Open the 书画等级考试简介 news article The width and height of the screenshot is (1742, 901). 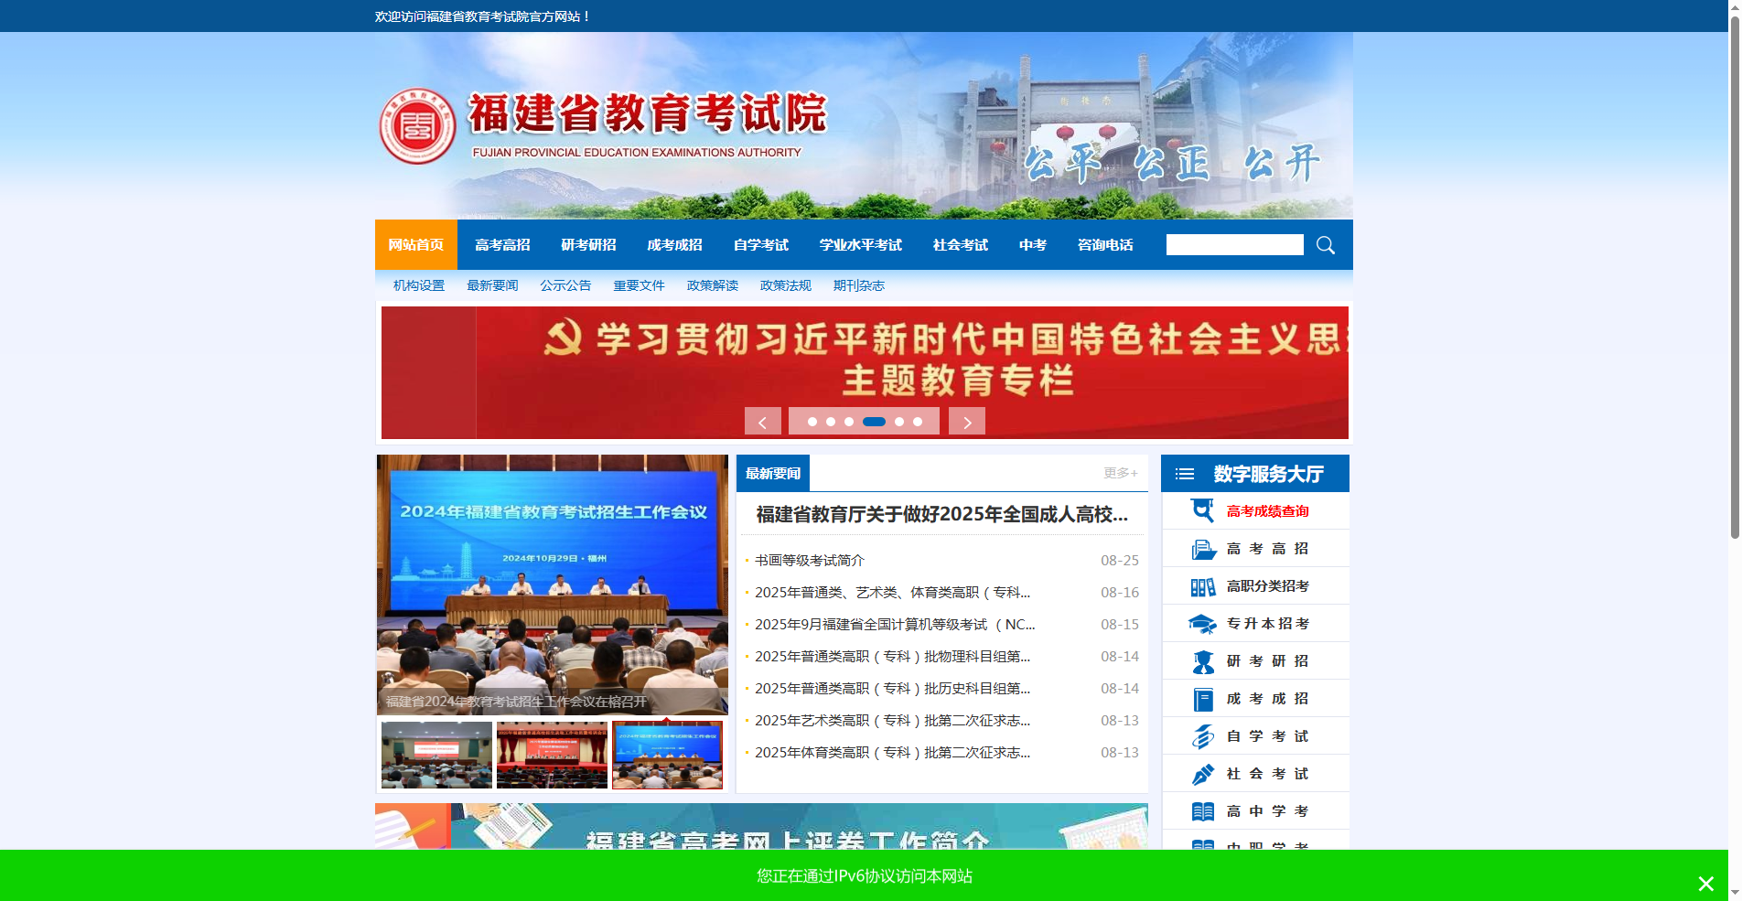coord(810,560)
